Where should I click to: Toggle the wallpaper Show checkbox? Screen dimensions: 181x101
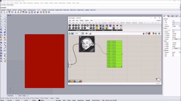click(173, 54)
